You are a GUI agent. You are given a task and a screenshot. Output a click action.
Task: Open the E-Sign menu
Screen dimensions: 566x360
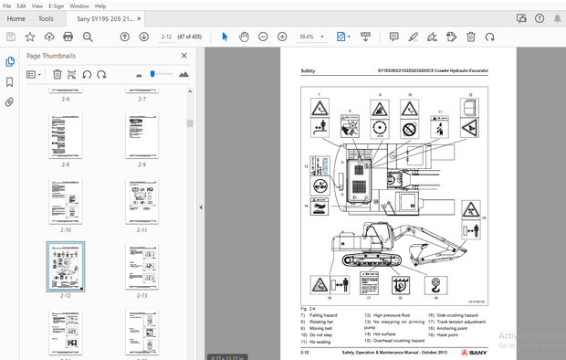click(56, 5)
